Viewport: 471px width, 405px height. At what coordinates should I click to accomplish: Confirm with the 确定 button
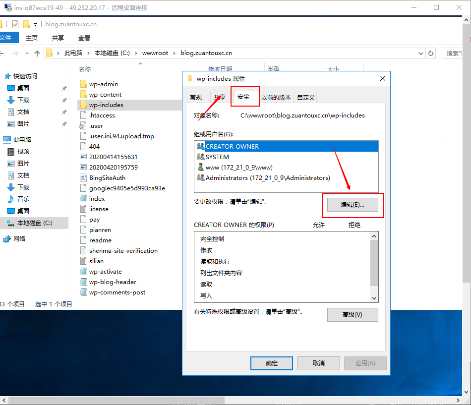(272, 363)
